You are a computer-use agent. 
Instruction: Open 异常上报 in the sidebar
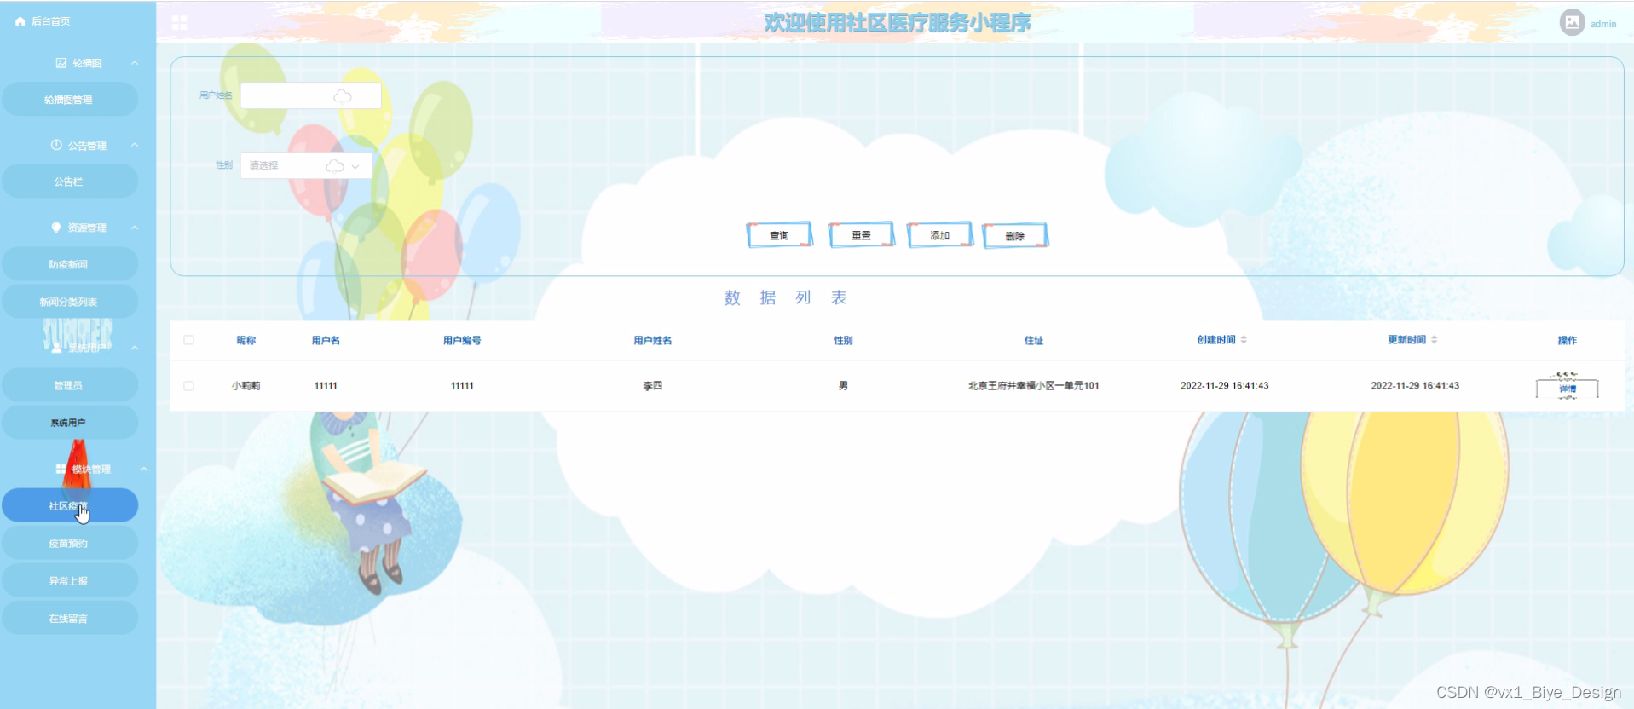click(x=69, y=581)
